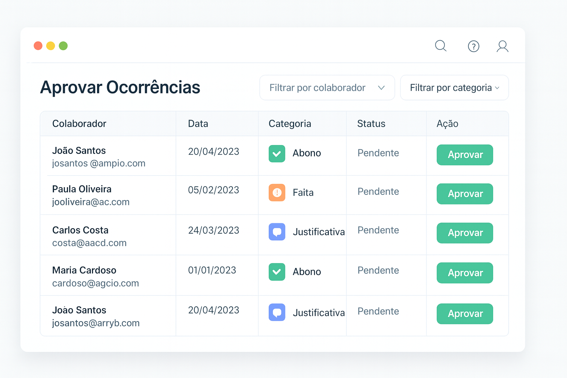
Task: Approve Paula Oliveira's occurrence
Action: [x=465, y=194]
